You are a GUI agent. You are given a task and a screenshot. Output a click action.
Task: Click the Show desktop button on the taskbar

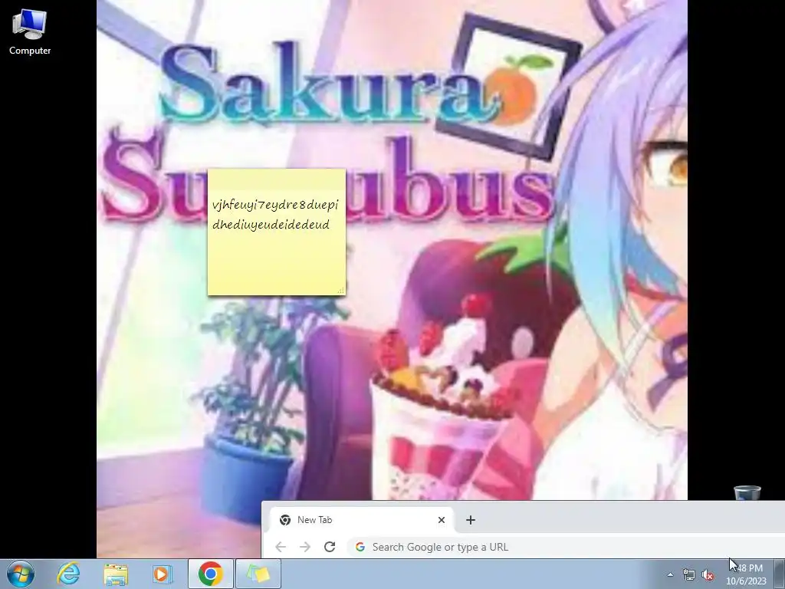point(780,574)
